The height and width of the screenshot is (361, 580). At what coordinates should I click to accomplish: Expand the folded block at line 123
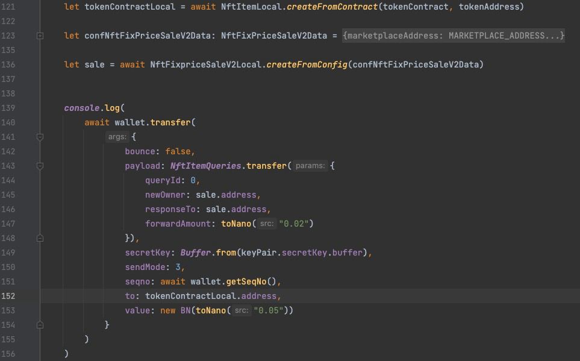(40, 36)
